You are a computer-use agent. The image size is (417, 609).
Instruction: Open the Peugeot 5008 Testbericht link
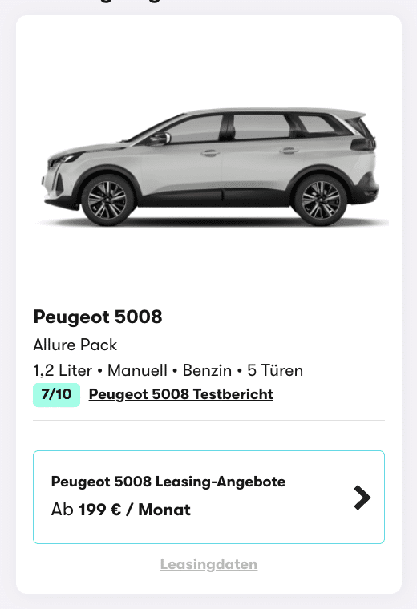[x=180, y=394]
